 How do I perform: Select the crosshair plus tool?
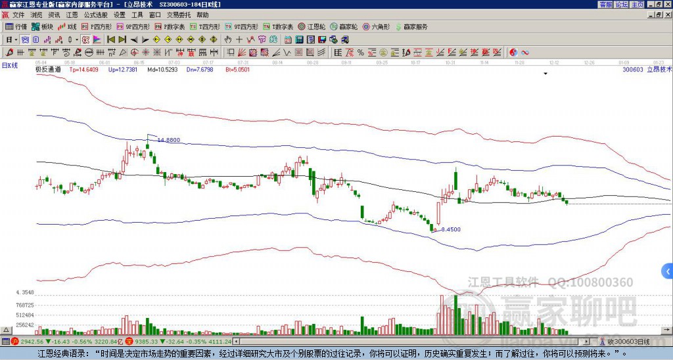[x=239, y=39]
